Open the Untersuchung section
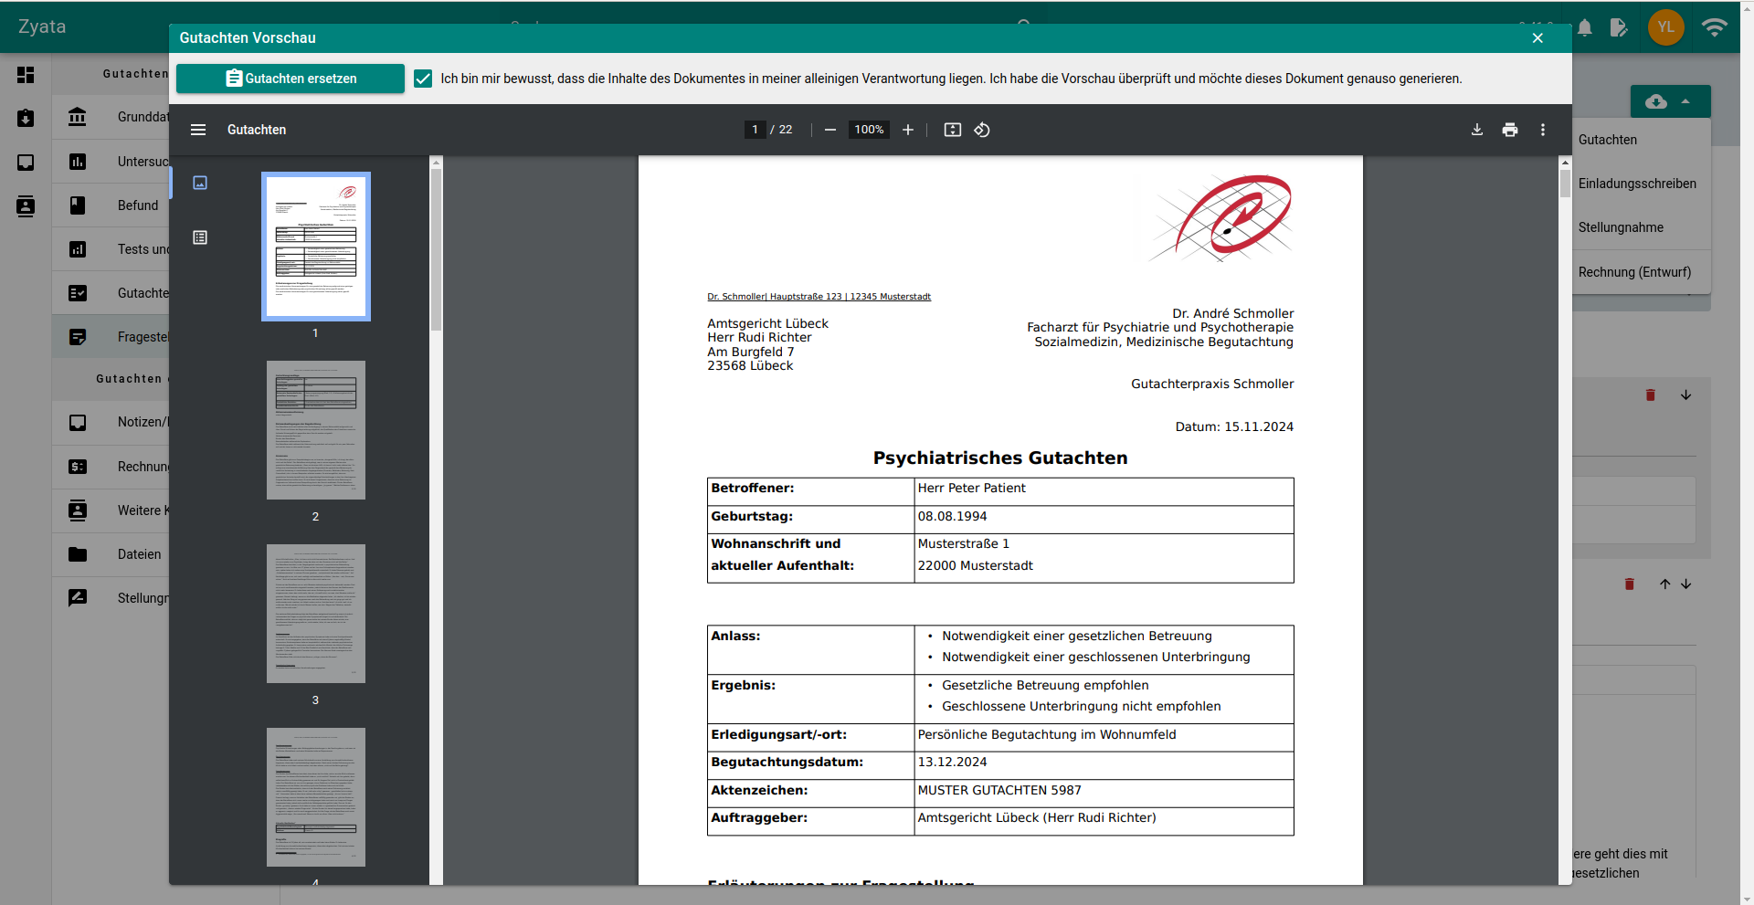1754x905 pixels. point(111,162)
